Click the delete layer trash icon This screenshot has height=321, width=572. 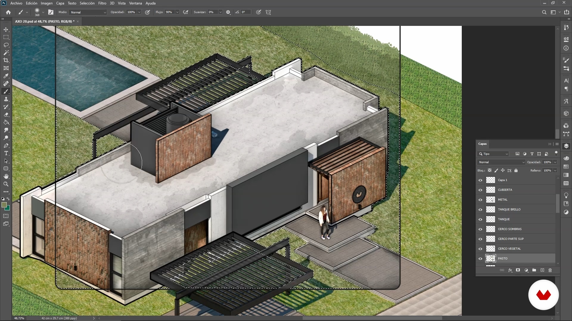pos(550,270)
